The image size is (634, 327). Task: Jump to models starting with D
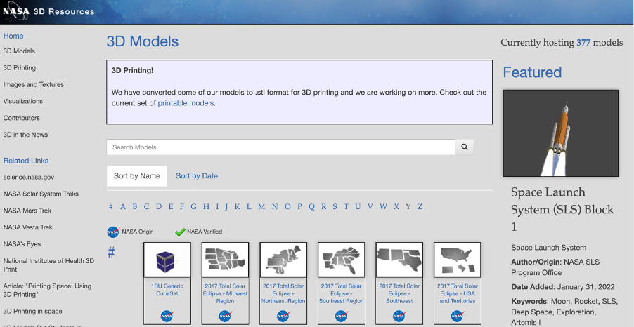point(159,207)
